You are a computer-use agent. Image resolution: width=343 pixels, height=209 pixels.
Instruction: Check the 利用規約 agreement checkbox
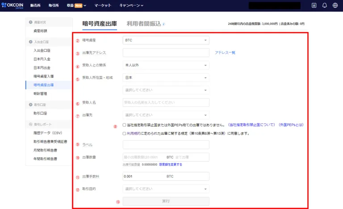point(124,133)
